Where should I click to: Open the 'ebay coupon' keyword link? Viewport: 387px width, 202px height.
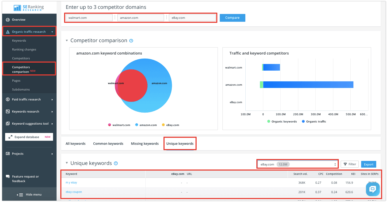tap(74, 192)
